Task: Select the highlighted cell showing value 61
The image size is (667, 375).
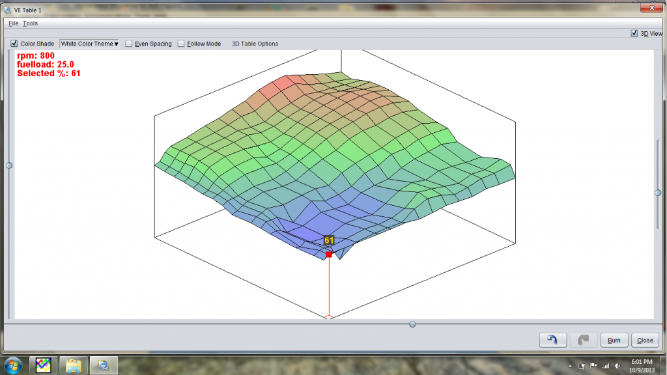Action: click(328, 254)
